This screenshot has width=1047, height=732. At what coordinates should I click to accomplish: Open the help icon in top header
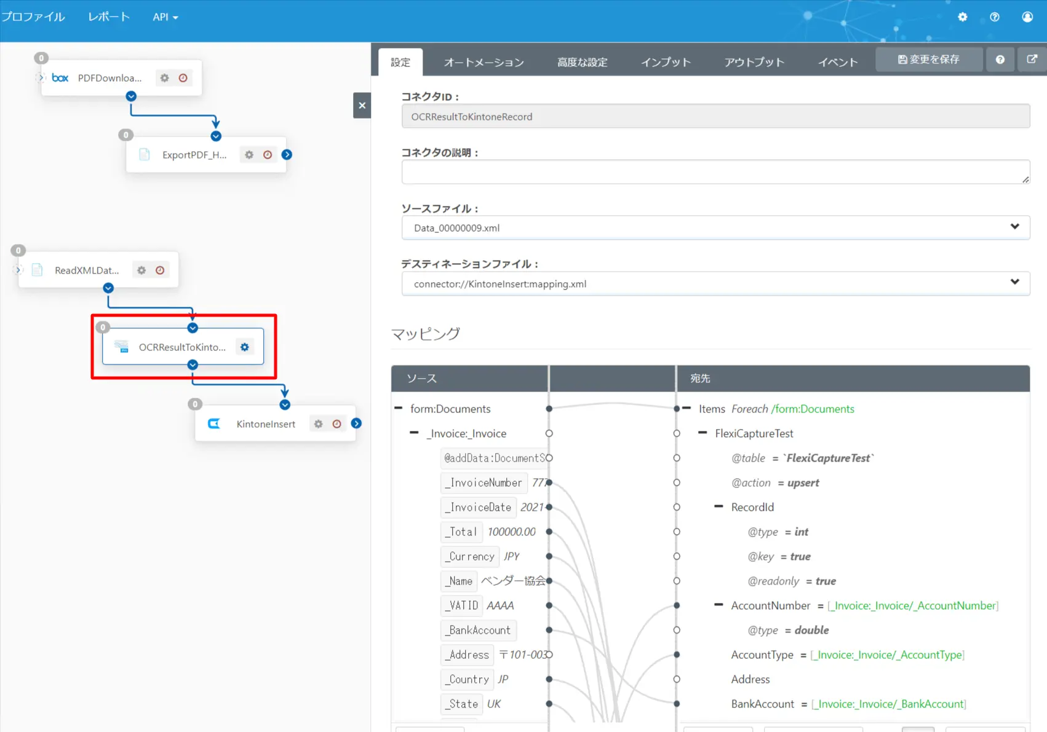click(x=995, y=17)
